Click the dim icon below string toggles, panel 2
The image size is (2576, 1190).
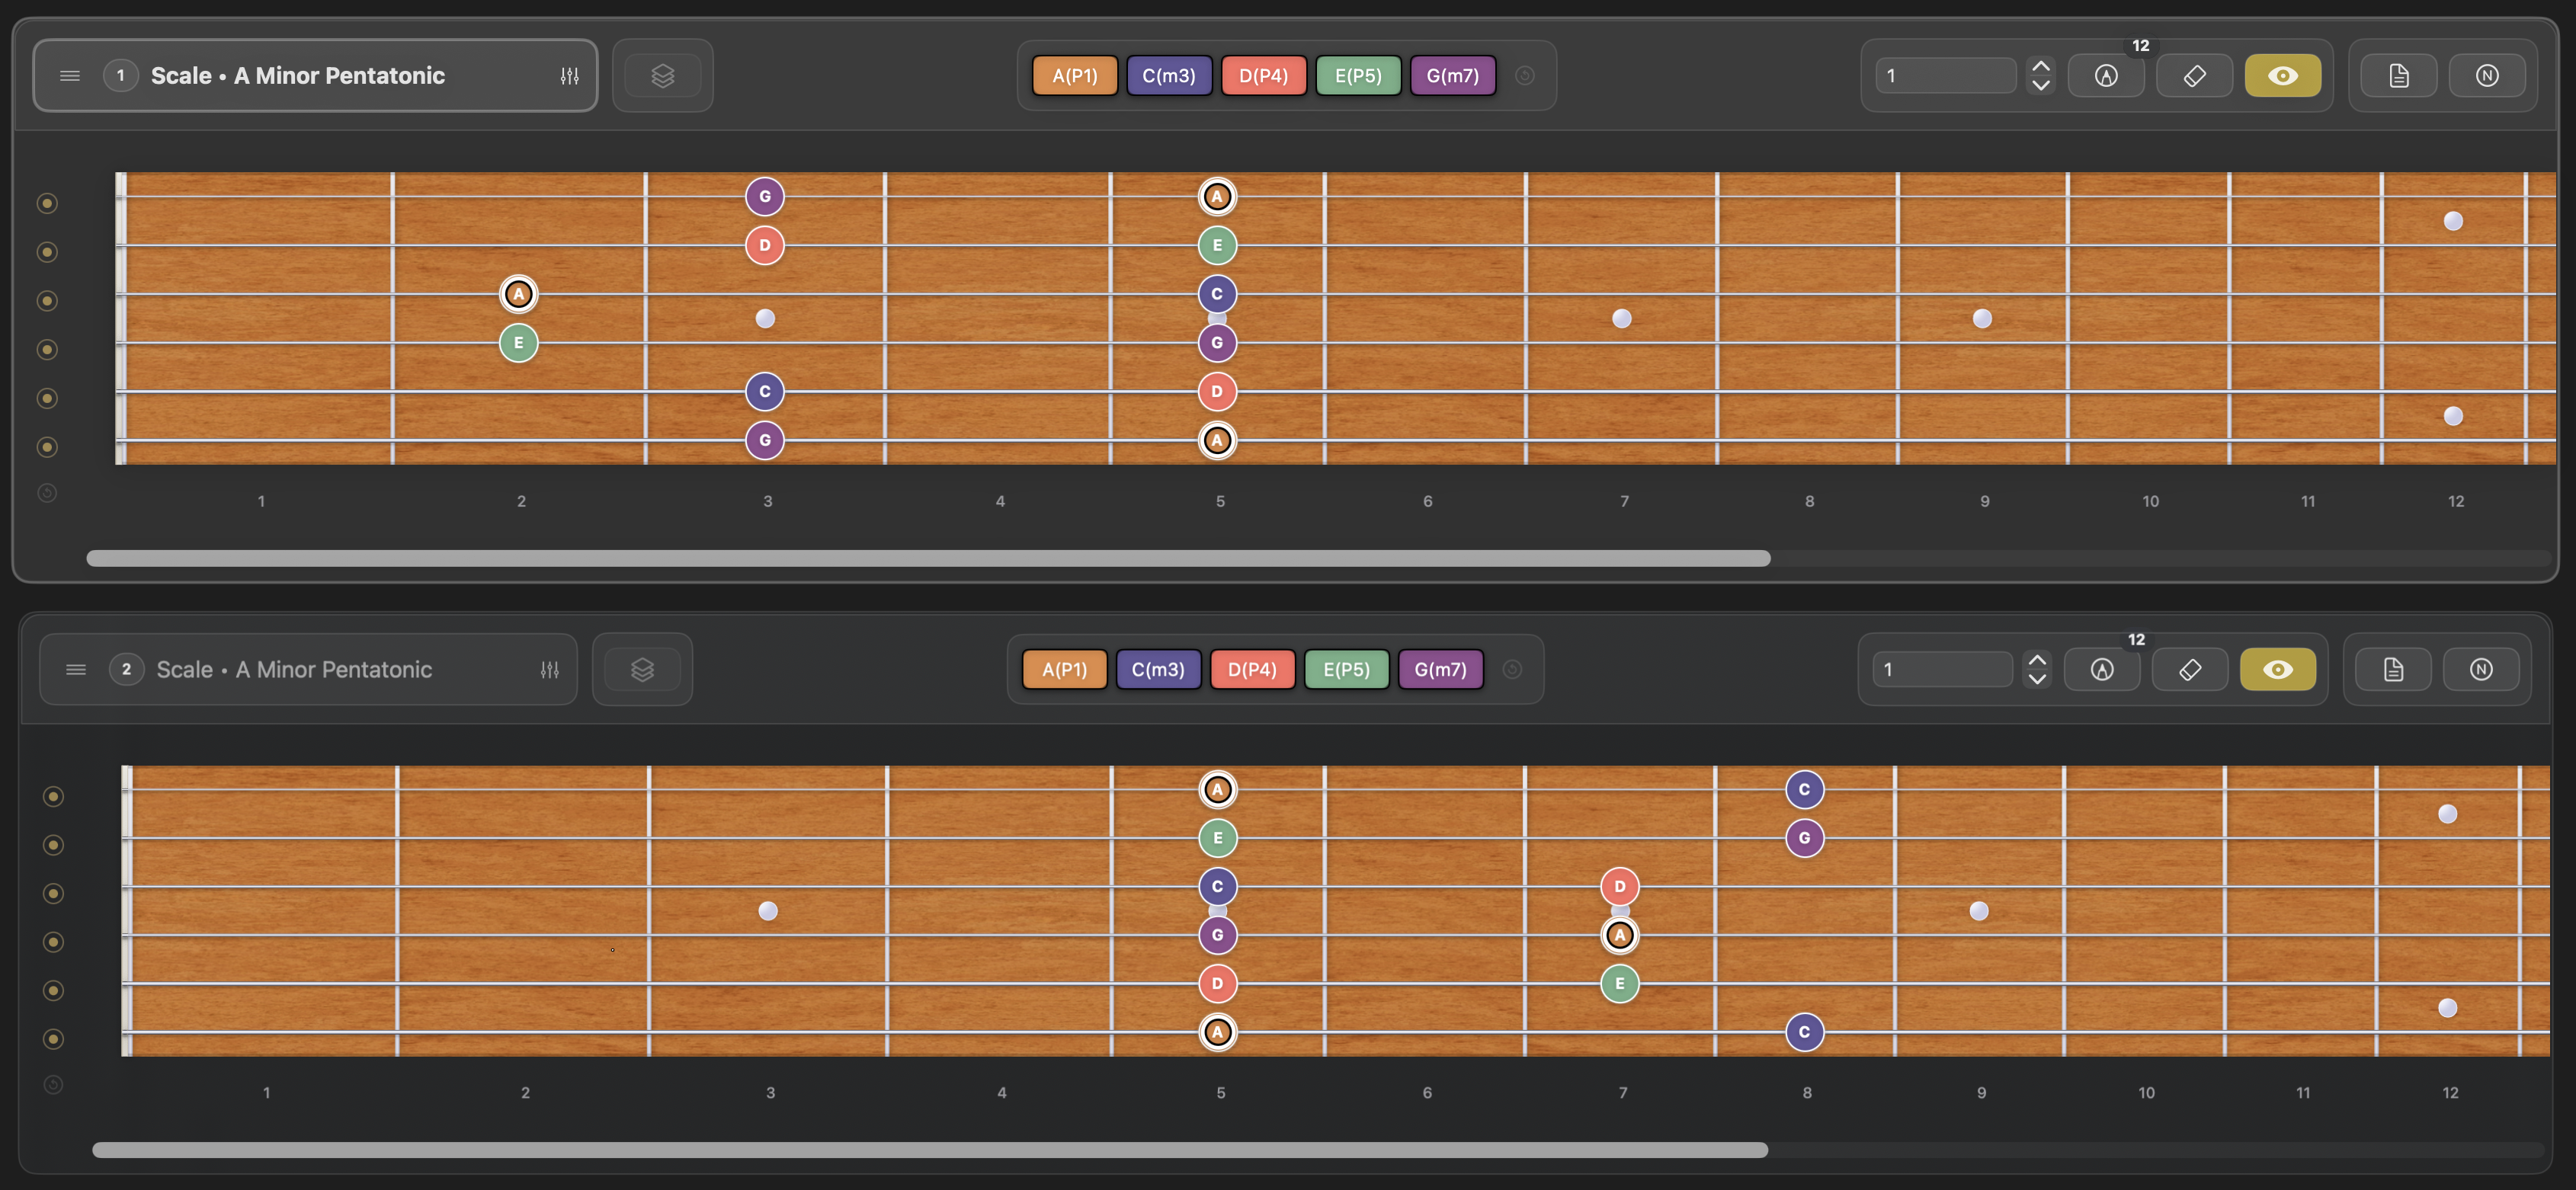point(53,1085)
